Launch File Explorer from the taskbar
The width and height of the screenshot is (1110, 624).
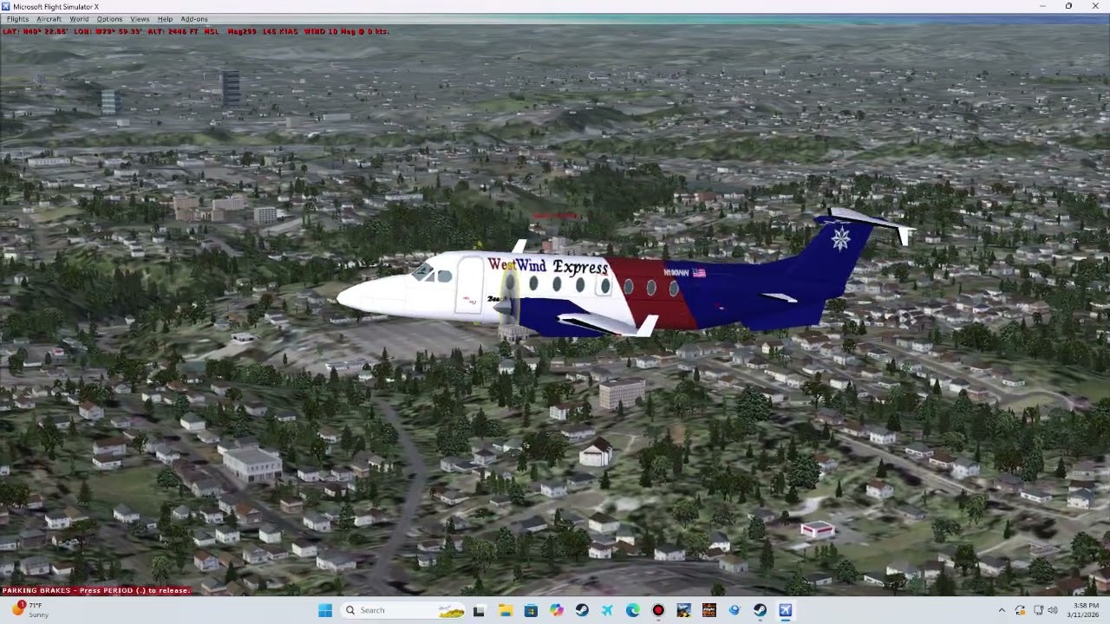(x=506, y=610)
